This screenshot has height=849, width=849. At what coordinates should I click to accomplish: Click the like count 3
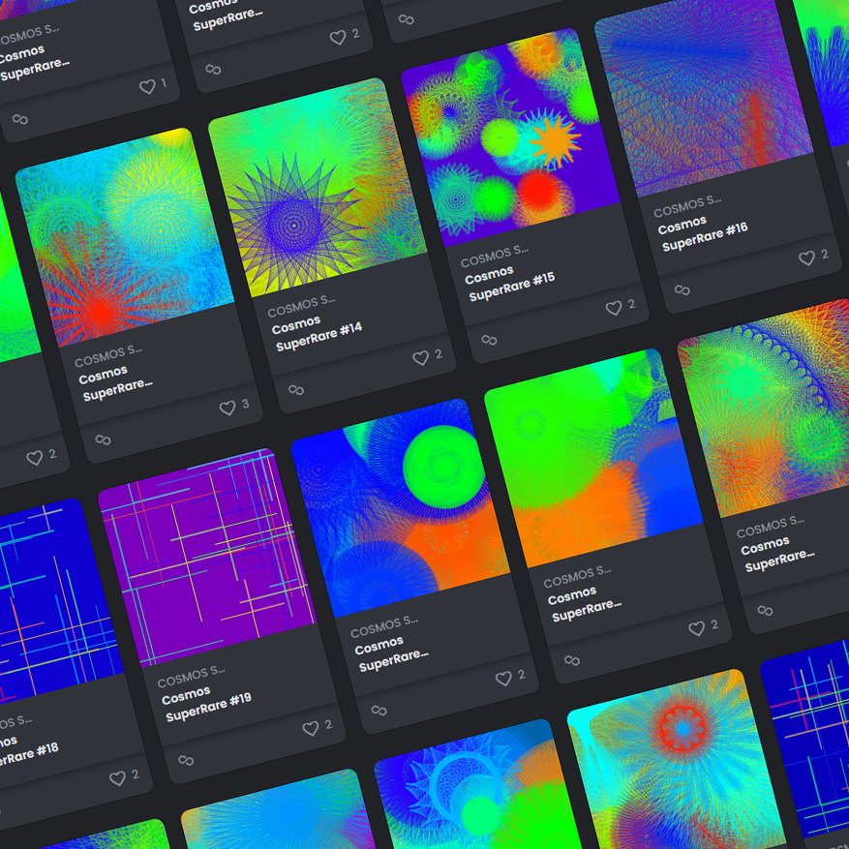tap(245, 404)
